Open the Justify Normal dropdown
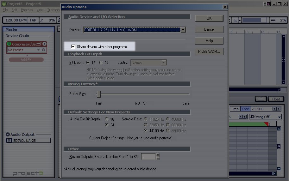 pyautogui.click(x=164, y=63)
